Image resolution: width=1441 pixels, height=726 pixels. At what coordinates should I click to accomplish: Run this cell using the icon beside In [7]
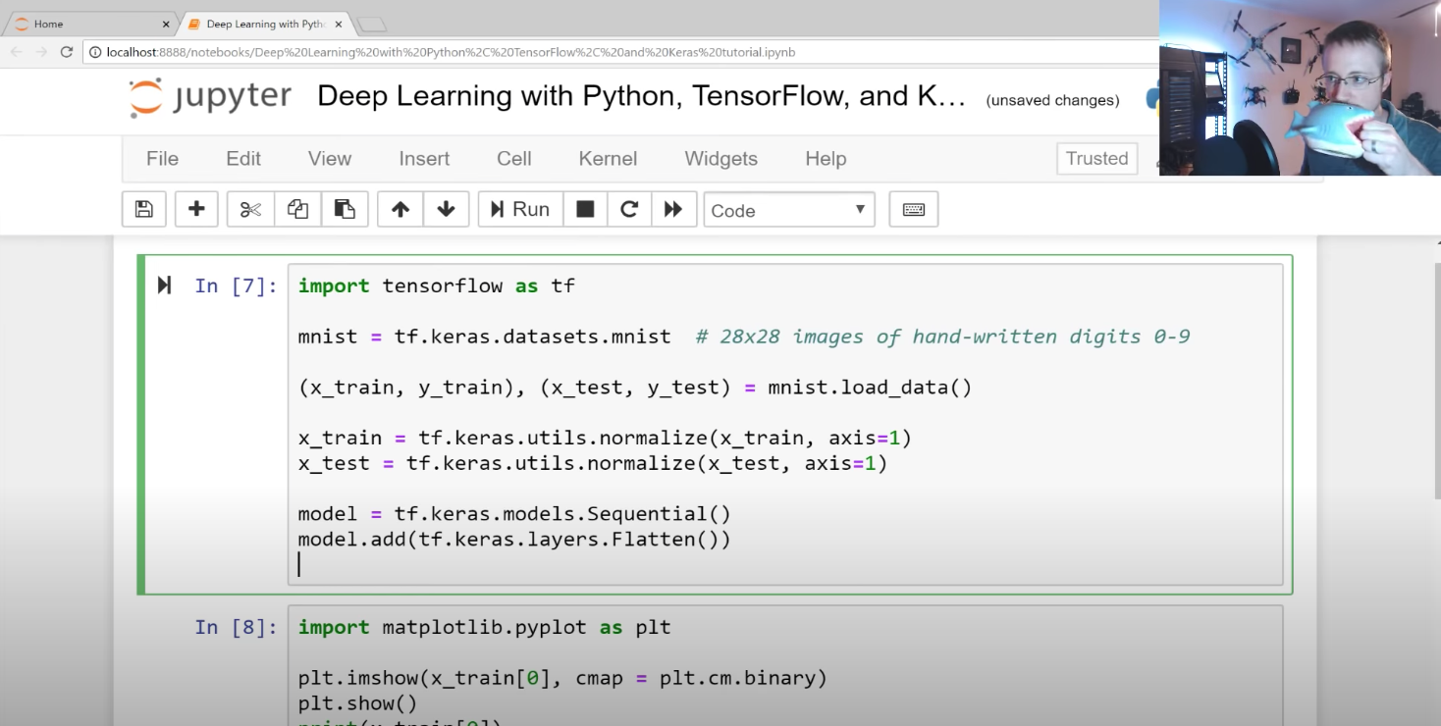click(x=164, y=285)
